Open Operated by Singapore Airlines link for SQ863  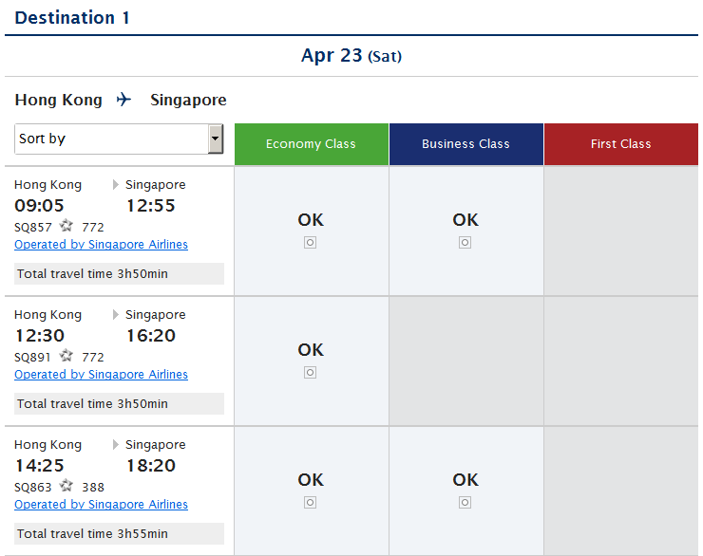point(101,505)
